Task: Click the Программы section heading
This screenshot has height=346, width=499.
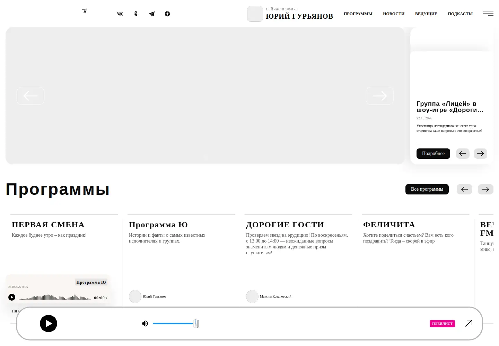Action: point(58,189)
